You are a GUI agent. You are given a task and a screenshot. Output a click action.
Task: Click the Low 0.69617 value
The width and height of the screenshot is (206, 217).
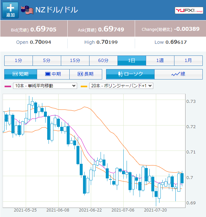171,42
